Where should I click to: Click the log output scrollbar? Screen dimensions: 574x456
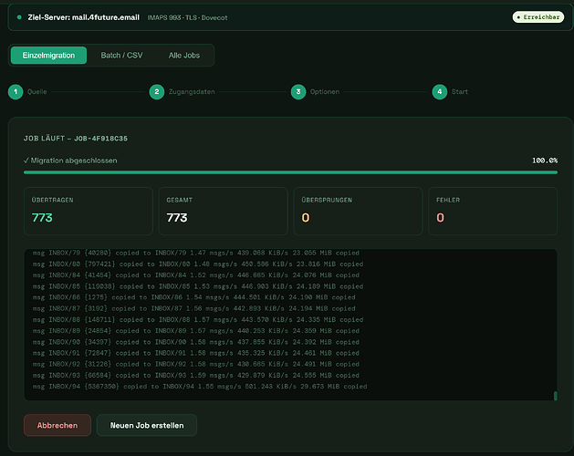click(x=555, y=395)
